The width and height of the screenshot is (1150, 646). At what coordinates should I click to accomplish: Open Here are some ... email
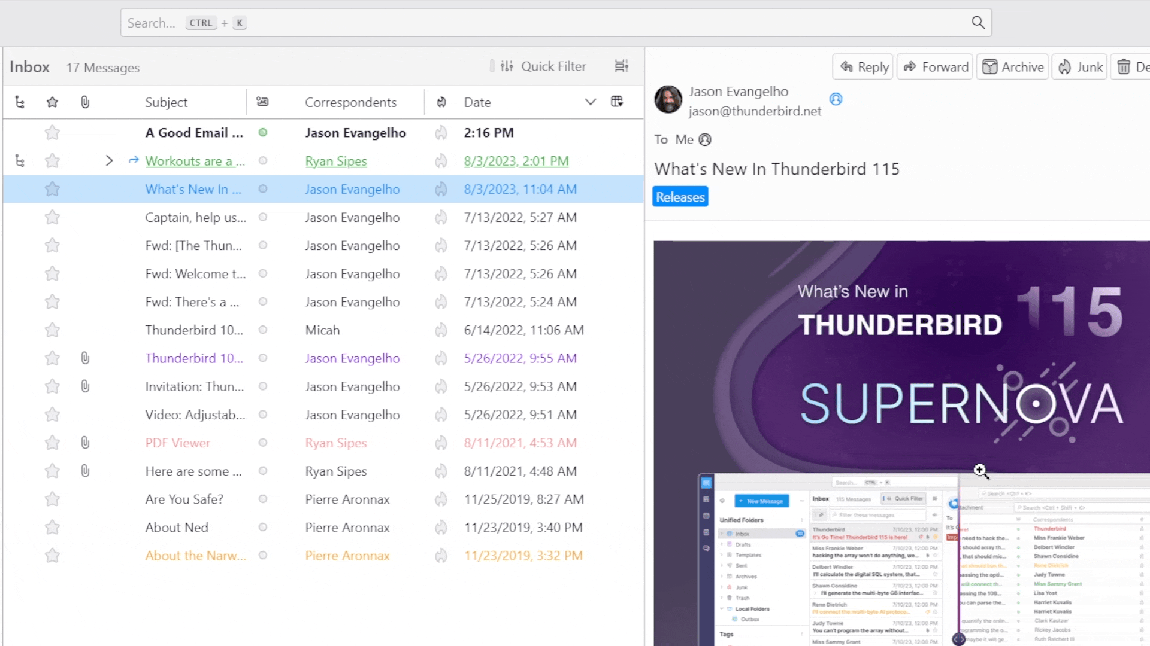(x=193, y=471)
